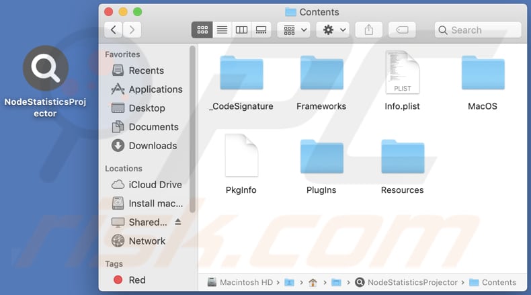Select the Shared... location
Screen dimensions: 531x295
(x=139, y=222)
